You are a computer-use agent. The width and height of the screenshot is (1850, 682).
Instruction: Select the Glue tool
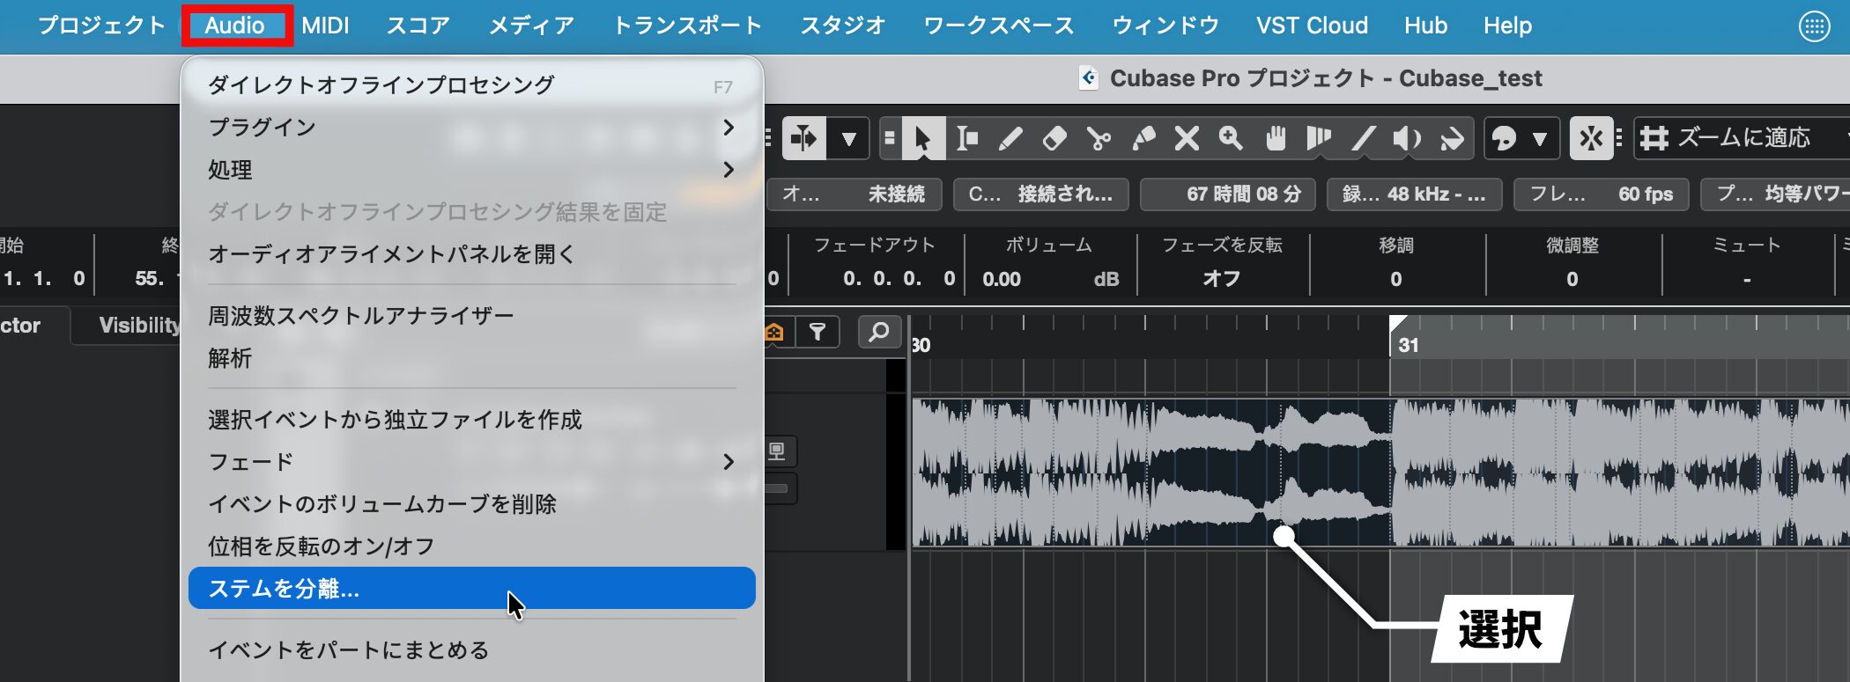[1143, 139]
